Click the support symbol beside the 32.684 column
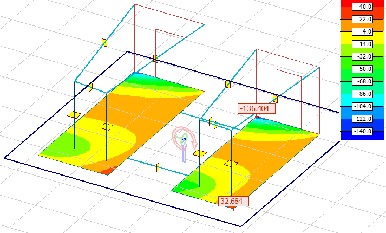 pyautogui.click(x=231, y=164)
